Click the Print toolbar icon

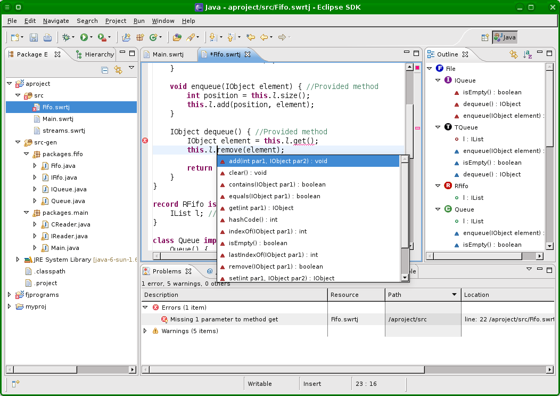coord(47,37)
